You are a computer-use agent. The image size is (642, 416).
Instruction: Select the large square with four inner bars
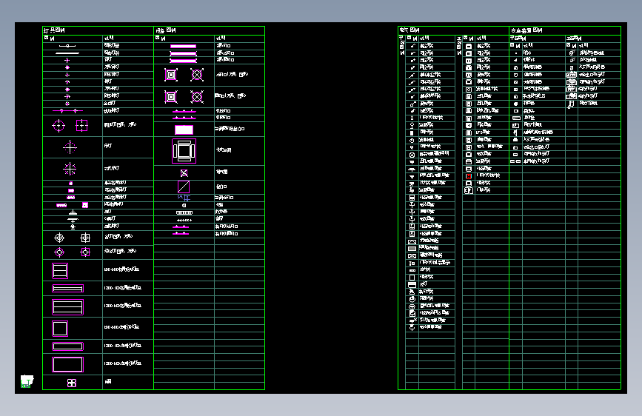pyautogui.click(x=184, y=151)
